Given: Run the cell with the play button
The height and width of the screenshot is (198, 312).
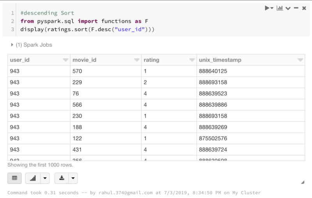Looking at the screenshot, I should (268, 8).
